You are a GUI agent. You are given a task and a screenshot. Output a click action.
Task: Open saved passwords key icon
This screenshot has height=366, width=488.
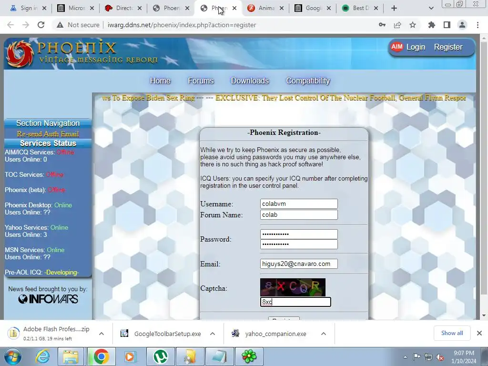point(382,25)
